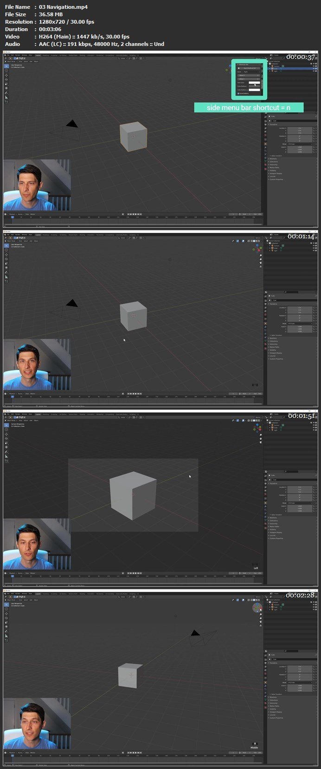The width and height of the screenshot is (321, 769).
Task: Click Location X field in 00:01:14 frame
Action: click(300, 308)
